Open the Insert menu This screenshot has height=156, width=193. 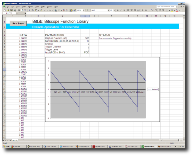pyautogui.click(x=24, y=7)
